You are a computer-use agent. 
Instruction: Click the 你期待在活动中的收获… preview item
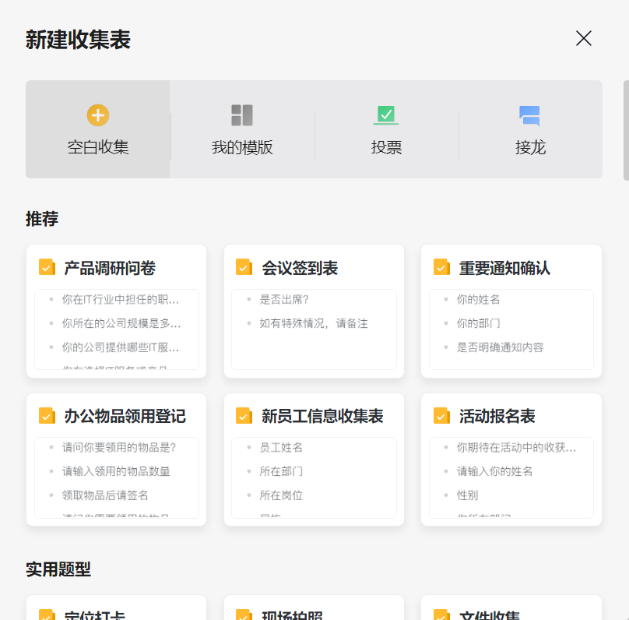[516, 447]
